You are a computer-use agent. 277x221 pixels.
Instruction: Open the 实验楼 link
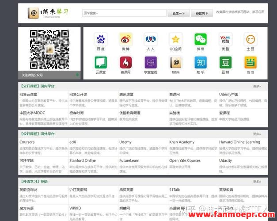coord(175,113)
